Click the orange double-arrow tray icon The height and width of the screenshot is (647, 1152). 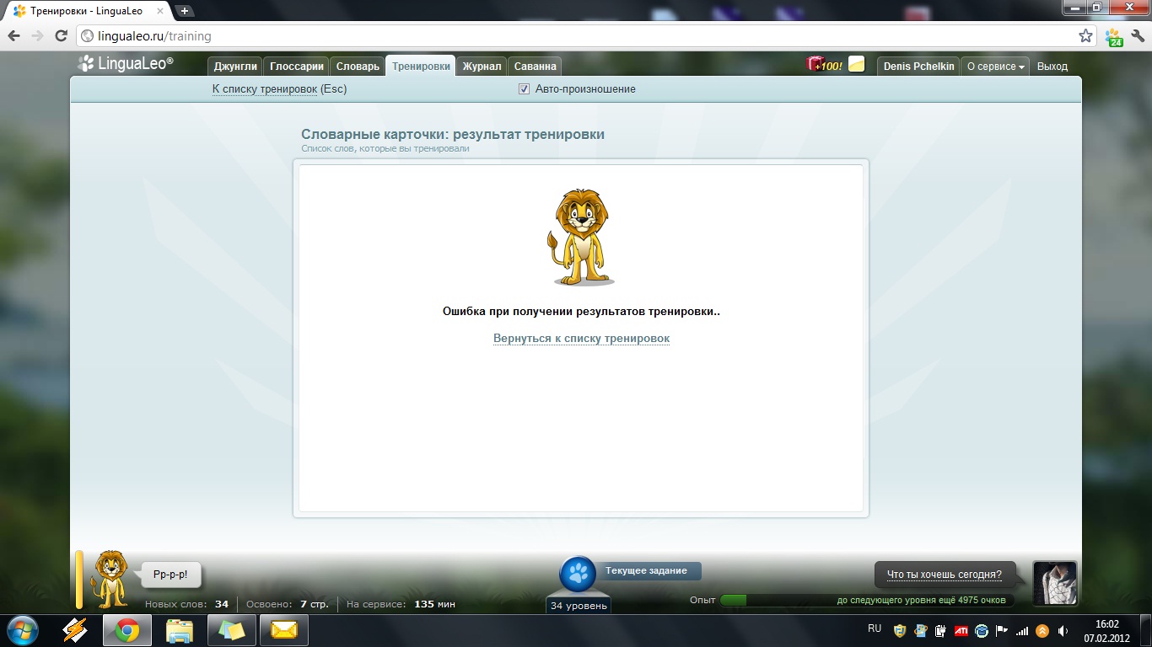coord(1042,630)
